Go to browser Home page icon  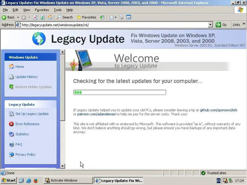(x=50, y=17)
